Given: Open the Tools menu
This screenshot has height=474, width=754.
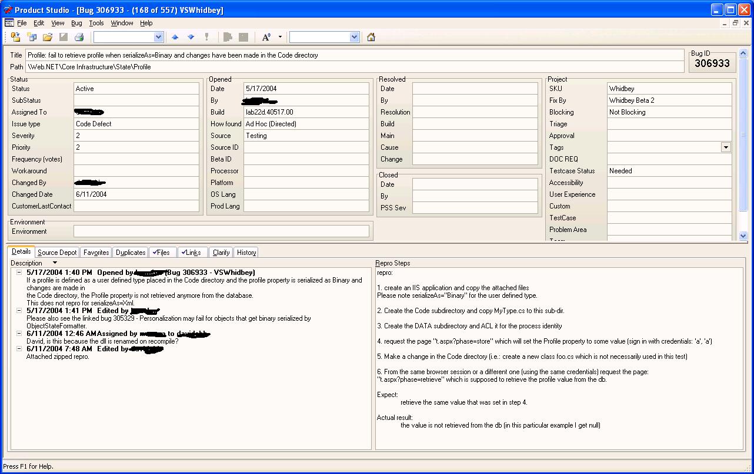Looking at the screenshot, I should click(x=96, y=23).
